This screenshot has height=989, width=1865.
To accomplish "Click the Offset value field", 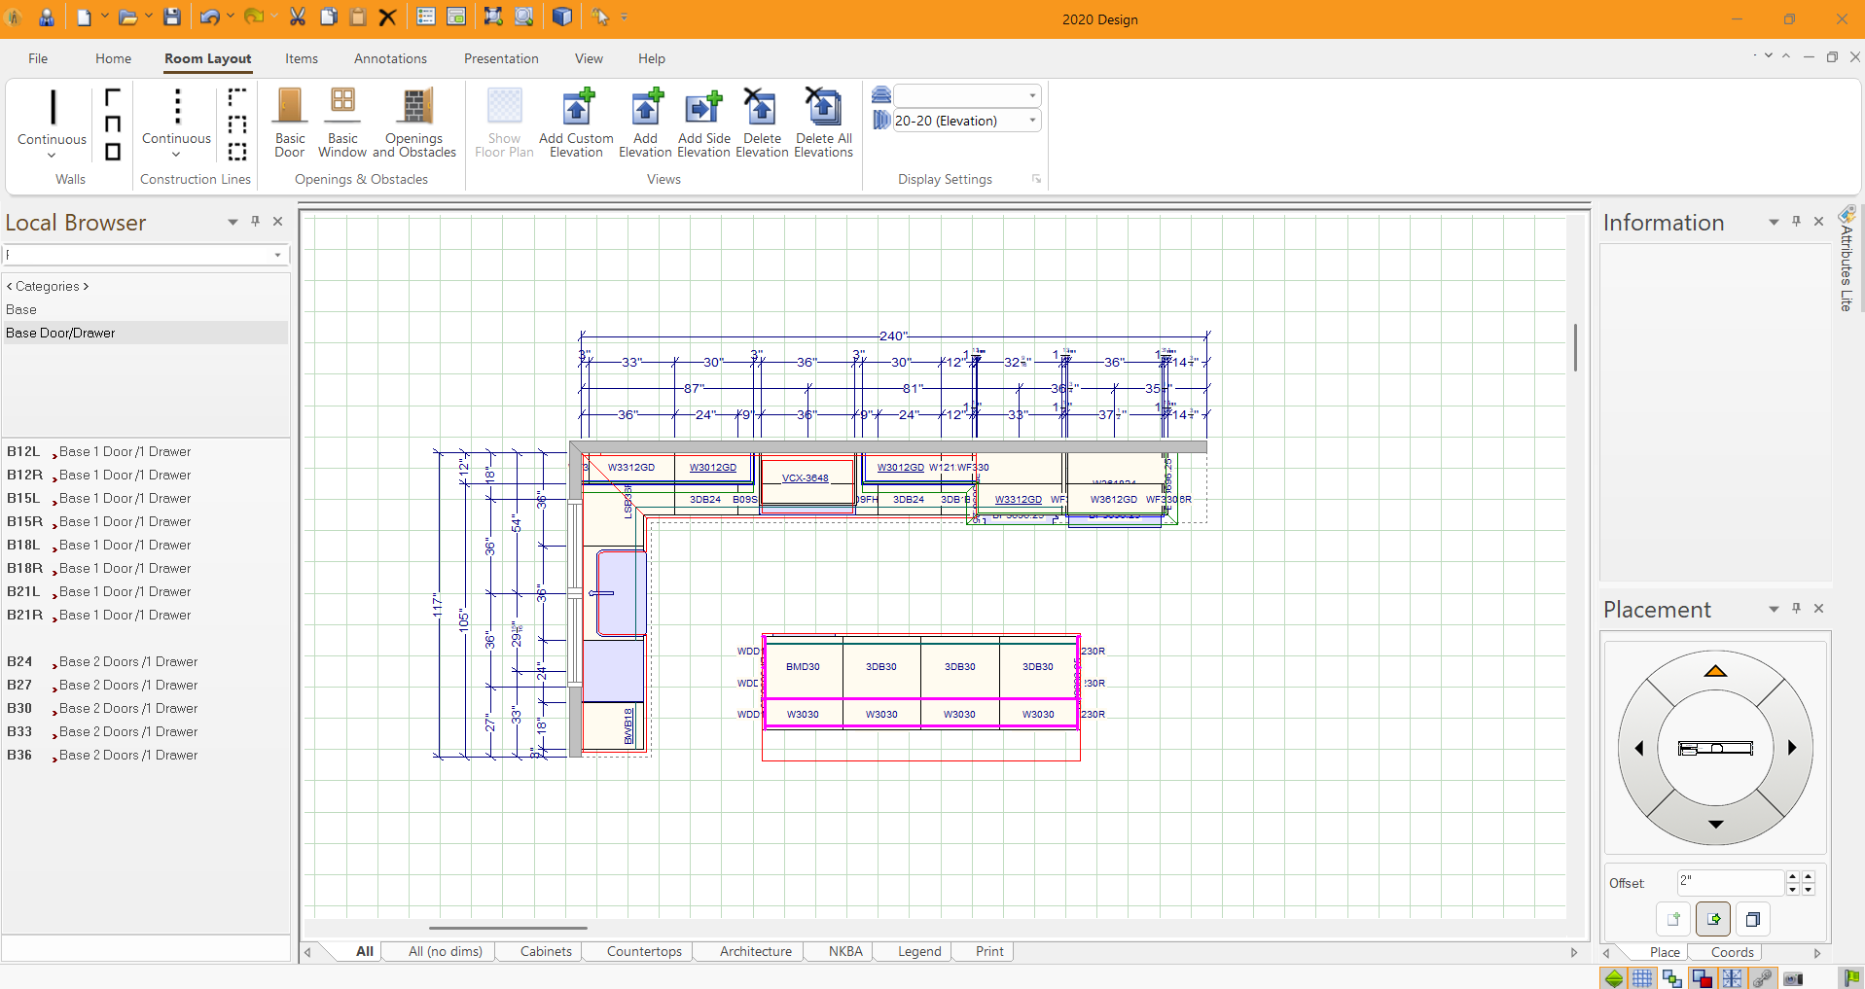I will pyautogui.click(x=1731, y=882).
